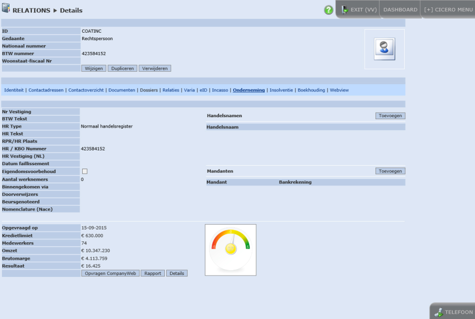Open the Insolventie section
The height and width of the screenshot is (319, 475).
point(281,90)
